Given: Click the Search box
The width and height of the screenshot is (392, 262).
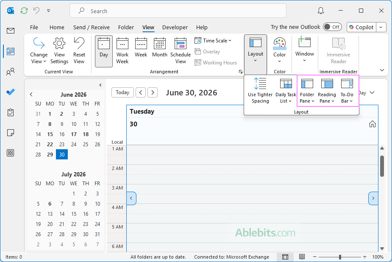Looking at the screenshot, I should (178, 11).
